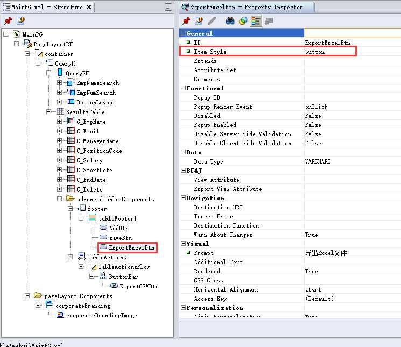This screenshot has width=401, height=347.
Task: Click the Destination URI value field
Action: (353, 207)
